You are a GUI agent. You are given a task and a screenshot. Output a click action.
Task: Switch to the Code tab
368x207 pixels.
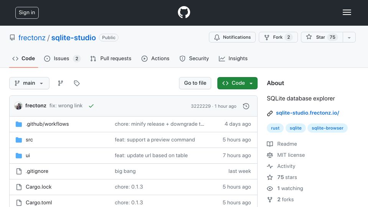23,58
